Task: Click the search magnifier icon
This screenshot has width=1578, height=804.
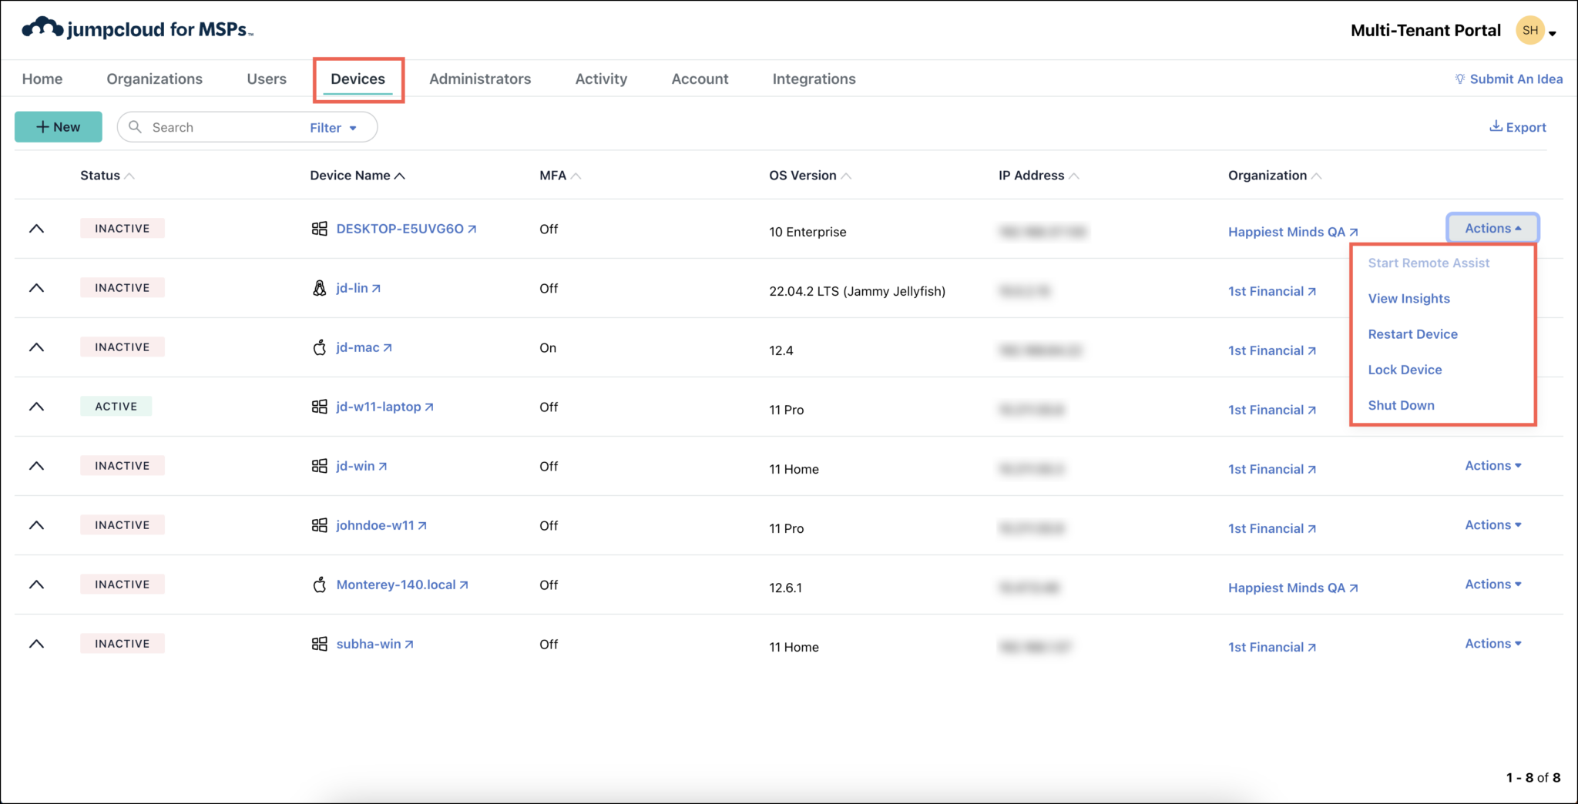Action: pos(136,127)
